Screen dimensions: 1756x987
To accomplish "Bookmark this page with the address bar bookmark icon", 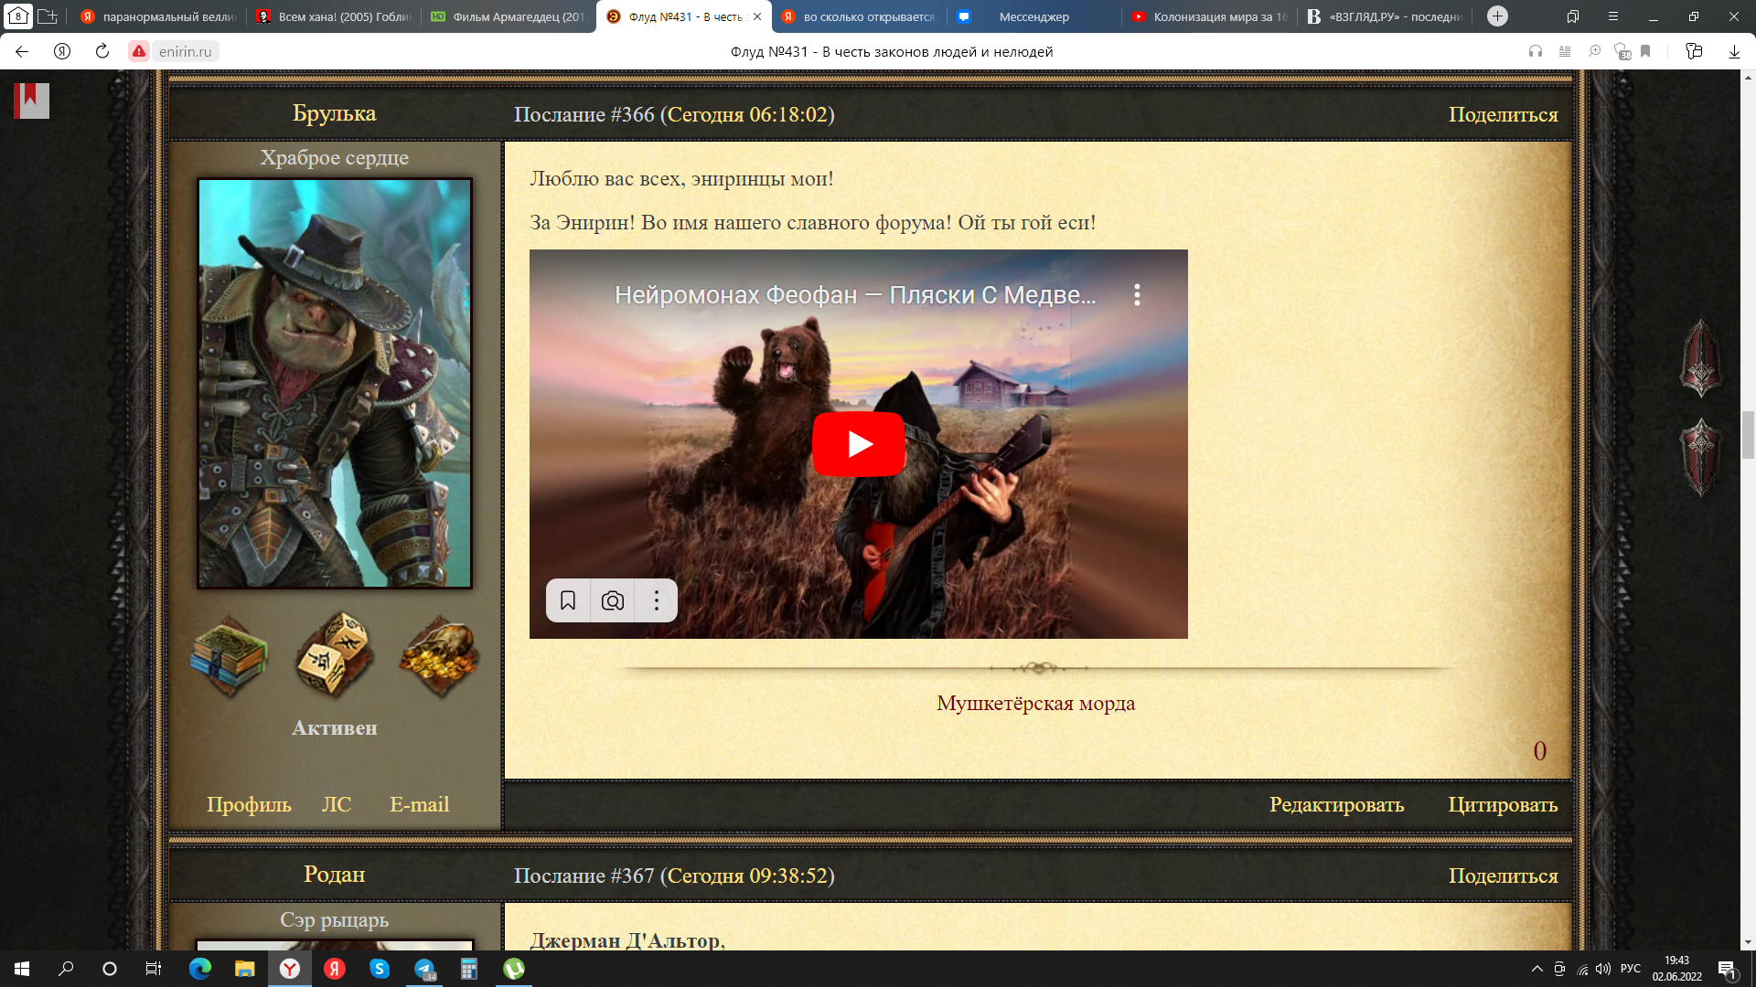I will point(1645,51).
